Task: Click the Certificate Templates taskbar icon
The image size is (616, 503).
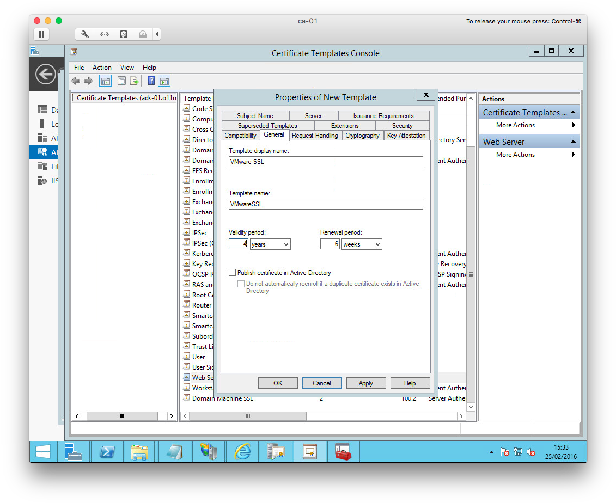Action: click(310, 452)
